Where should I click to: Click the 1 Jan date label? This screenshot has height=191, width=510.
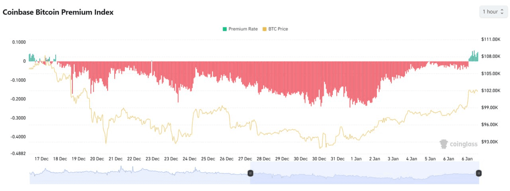click(356, 159)
